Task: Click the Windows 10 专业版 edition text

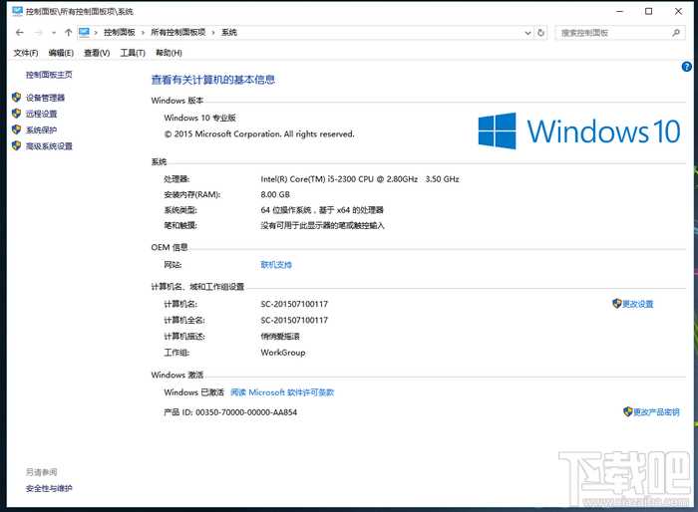Action: pos(199,118)
